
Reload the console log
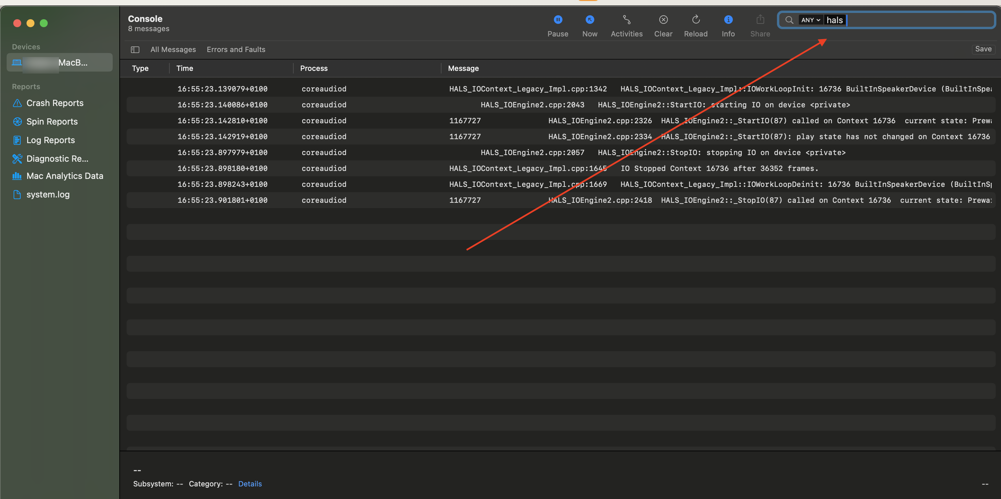point(696,20)
